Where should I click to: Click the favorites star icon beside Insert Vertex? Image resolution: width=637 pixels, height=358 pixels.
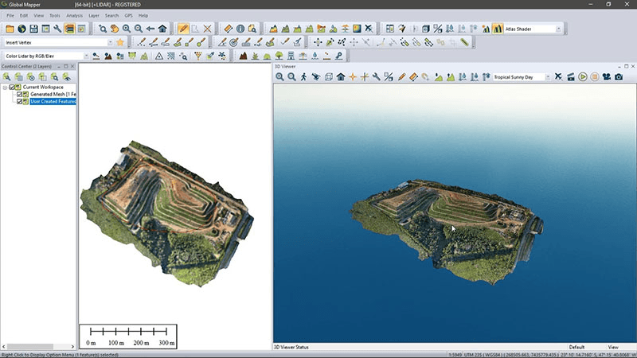click(x=120, y=42)
